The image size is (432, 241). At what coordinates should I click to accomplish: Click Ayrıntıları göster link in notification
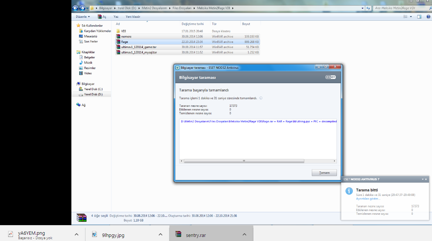coord(368,198)
